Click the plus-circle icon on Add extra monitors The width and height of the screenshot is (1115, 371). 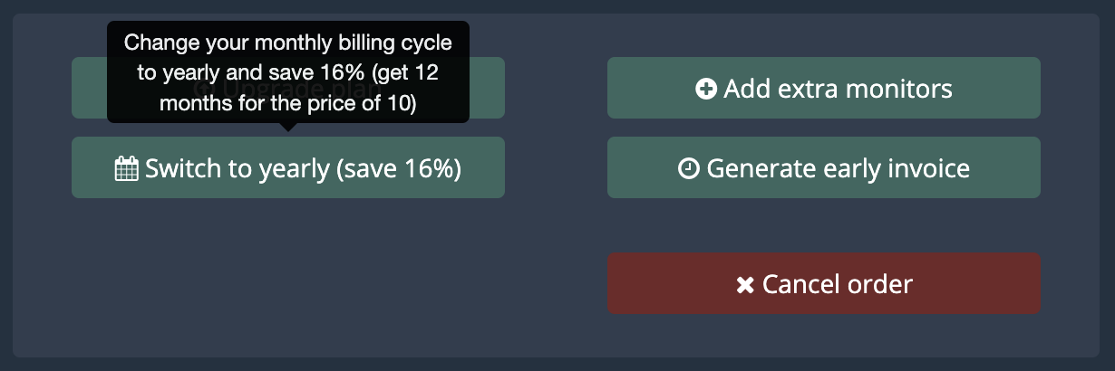pos(706,89)
